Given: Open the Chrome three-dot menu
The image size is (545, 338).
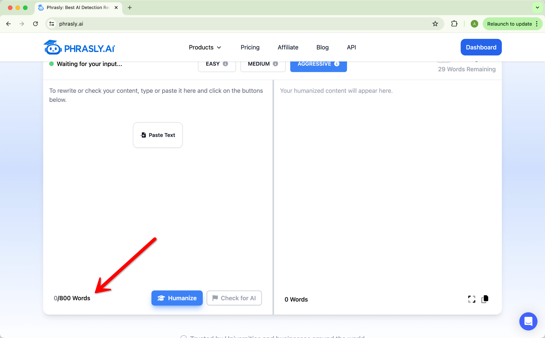Looking at the screenshot, I should click(537, 24).
